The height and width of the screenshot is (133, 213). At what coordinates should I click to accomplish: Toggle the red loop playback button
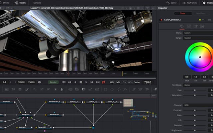click(x=104, y=82)
